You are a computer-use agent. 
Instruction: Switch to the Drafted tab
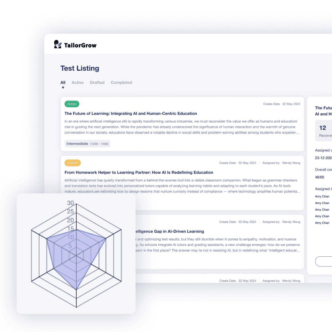click(x=97, y=83)
